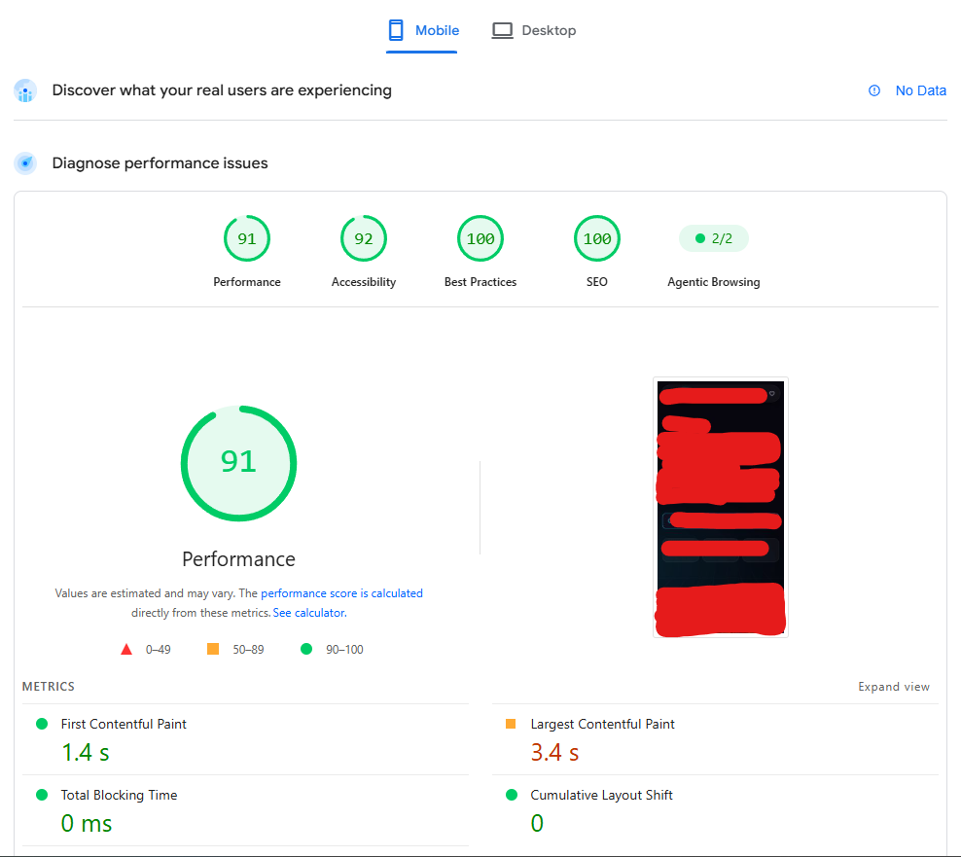Click the Cumulative Layout Shift value 0
The width and height of the screenshot is (961, 857).
tap(537, 823)
